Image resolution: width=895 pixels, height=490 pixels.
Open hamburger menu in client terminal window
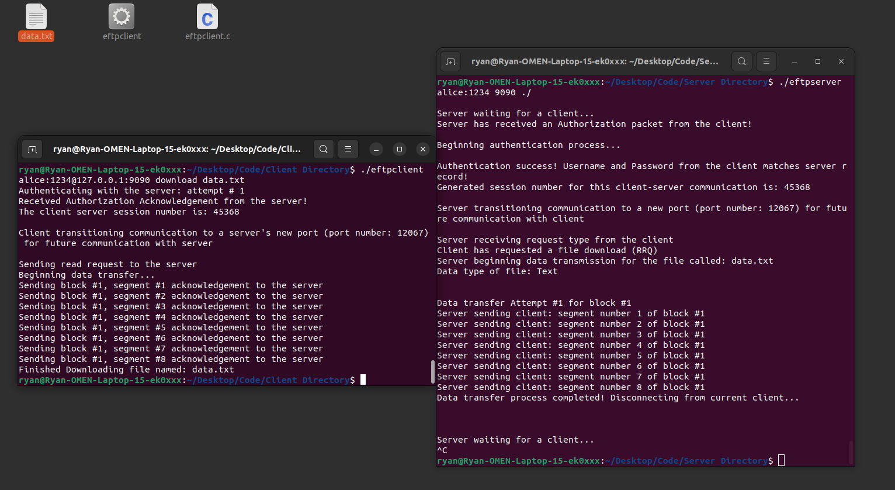348,149
